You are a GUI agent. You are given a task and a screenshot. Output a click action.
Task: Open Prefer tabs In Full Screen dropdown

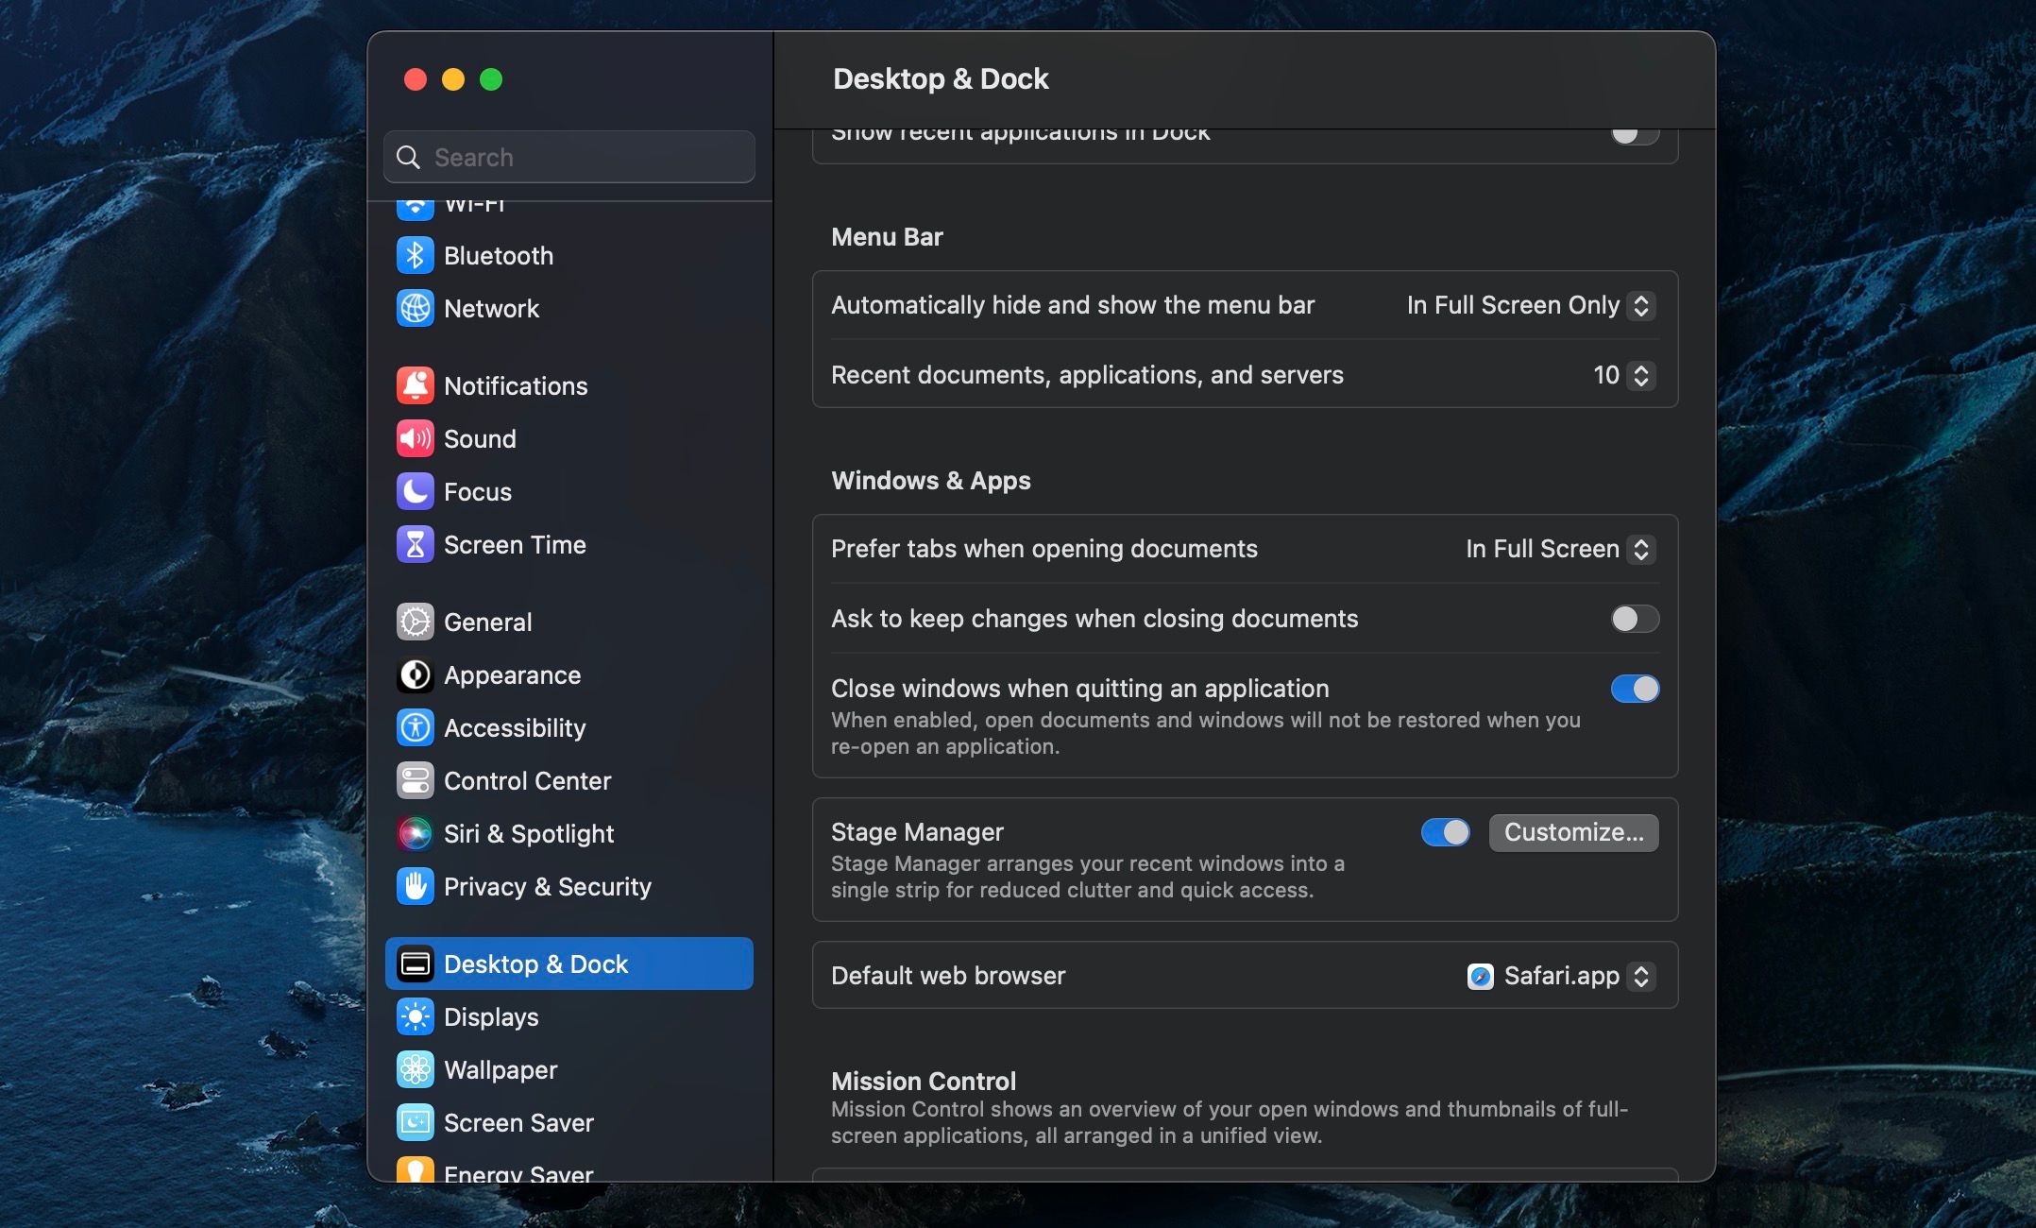(x=1558, y=549)
